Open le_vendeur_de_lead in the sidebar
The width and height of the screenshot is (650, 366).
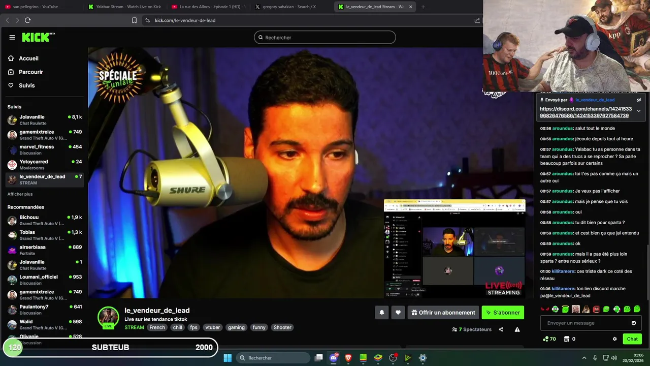pos(45,179)
